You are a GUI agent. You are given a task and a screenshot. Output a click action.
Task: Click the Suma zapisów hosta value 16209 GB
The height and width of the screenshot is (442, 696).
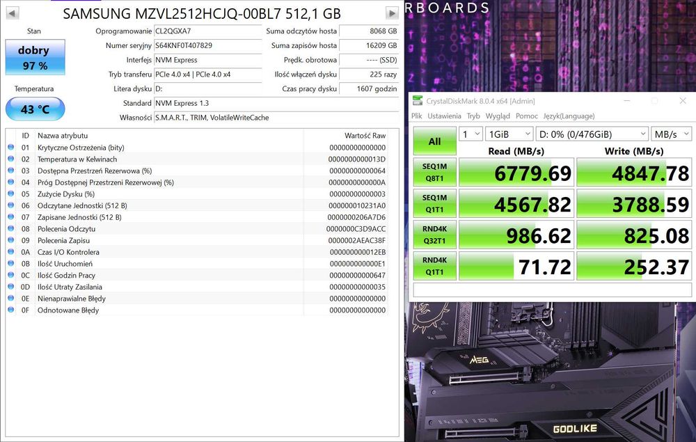[x=369, y=45]
